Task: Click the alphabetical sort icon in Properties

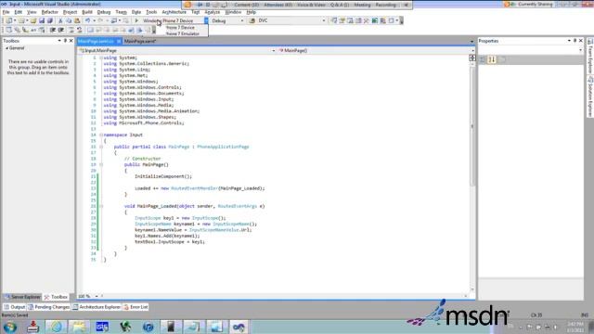Action: coord(492,59)
